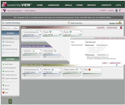
Task: Choose the red Stop action in sidebar
Action: point(5,93)
